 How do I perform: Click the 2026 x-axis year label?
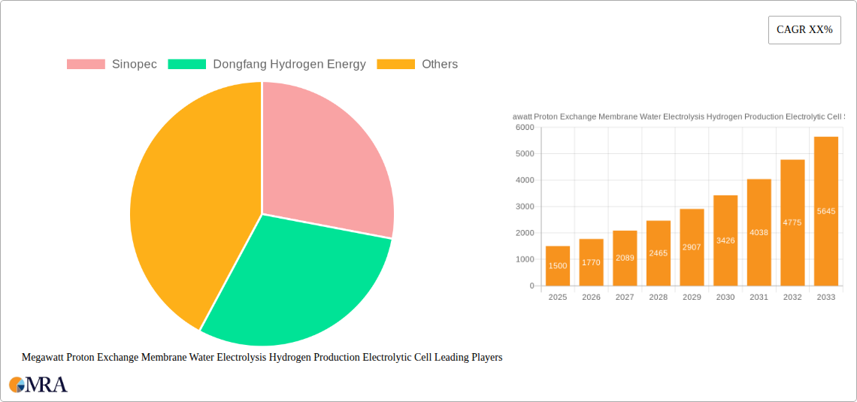[x=592, y=297]
